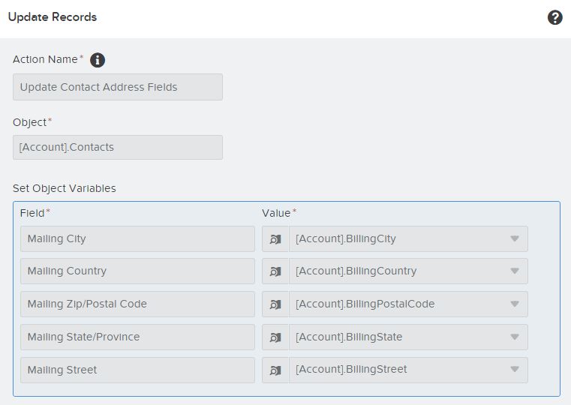Select the Mailing Street field box

pyautogui.click(x=137, y=370)
